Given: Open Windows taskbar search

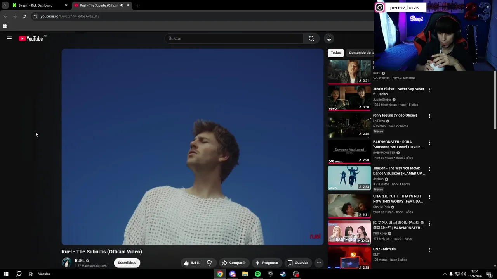Looking at the screenshot, I should [x=18, y=274].
